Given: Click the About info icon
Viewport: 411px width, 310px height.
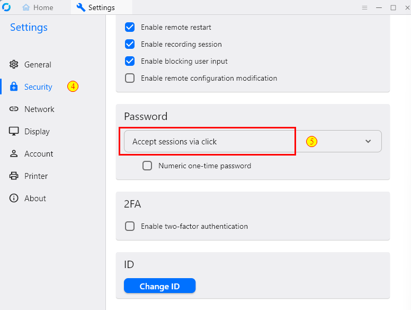Looking at the screenshot, I should pyautogui.click(x=14, y=198).
